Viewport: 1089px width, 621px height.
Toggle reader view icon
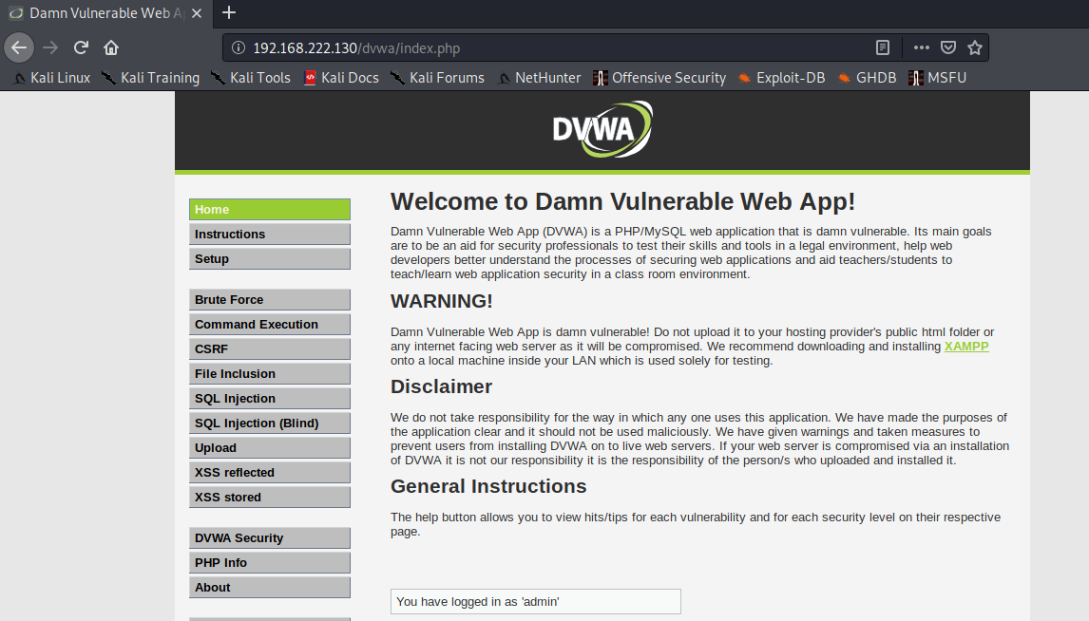(883, 47)
